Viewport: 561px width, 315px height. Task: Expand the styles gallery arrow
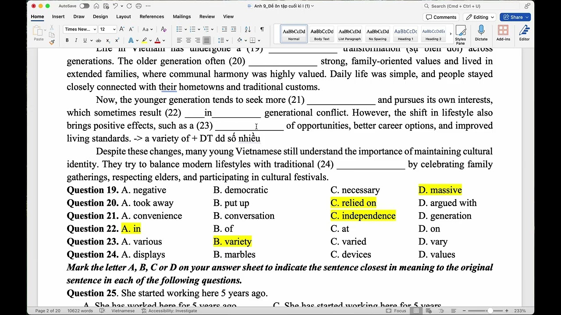coord(450,34)
